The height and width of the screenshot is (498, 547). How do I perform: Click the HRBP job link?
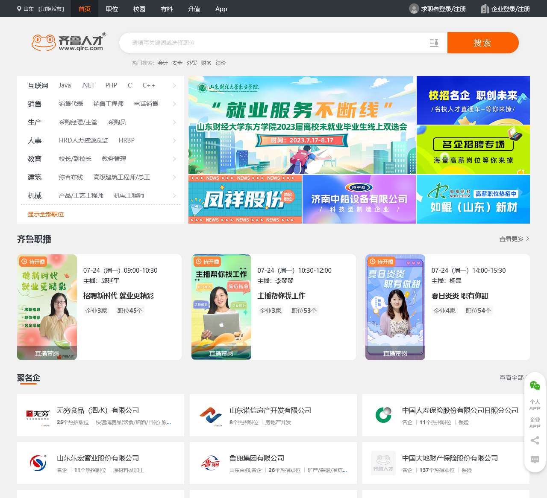click(126, 140)
